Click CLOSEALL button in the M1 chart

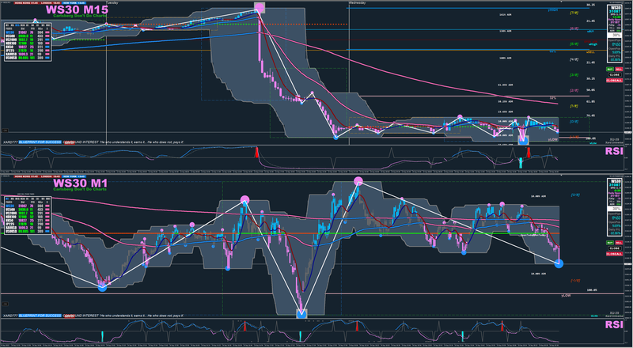(x=615, y=254)
